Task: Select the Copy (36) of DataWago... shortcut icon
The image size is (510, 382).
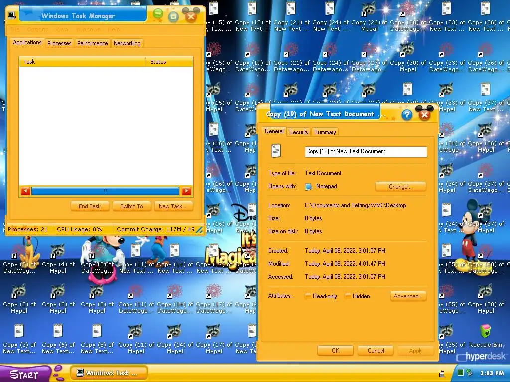Action: tap(485, 49)
